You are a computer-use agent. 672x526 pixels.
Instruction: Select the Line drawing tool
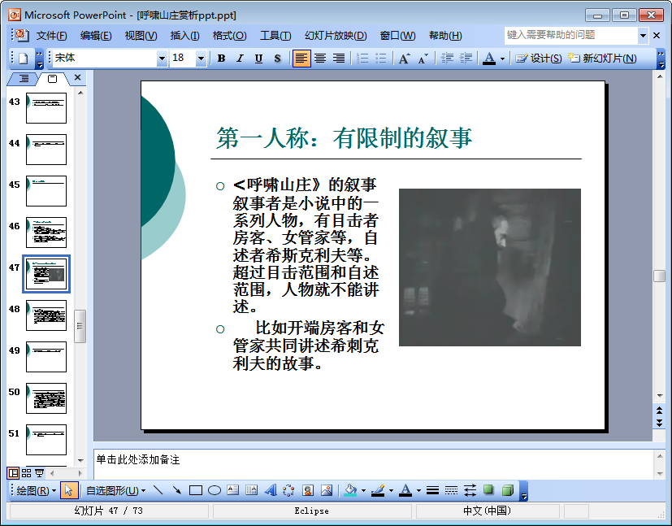coord(158,490)
